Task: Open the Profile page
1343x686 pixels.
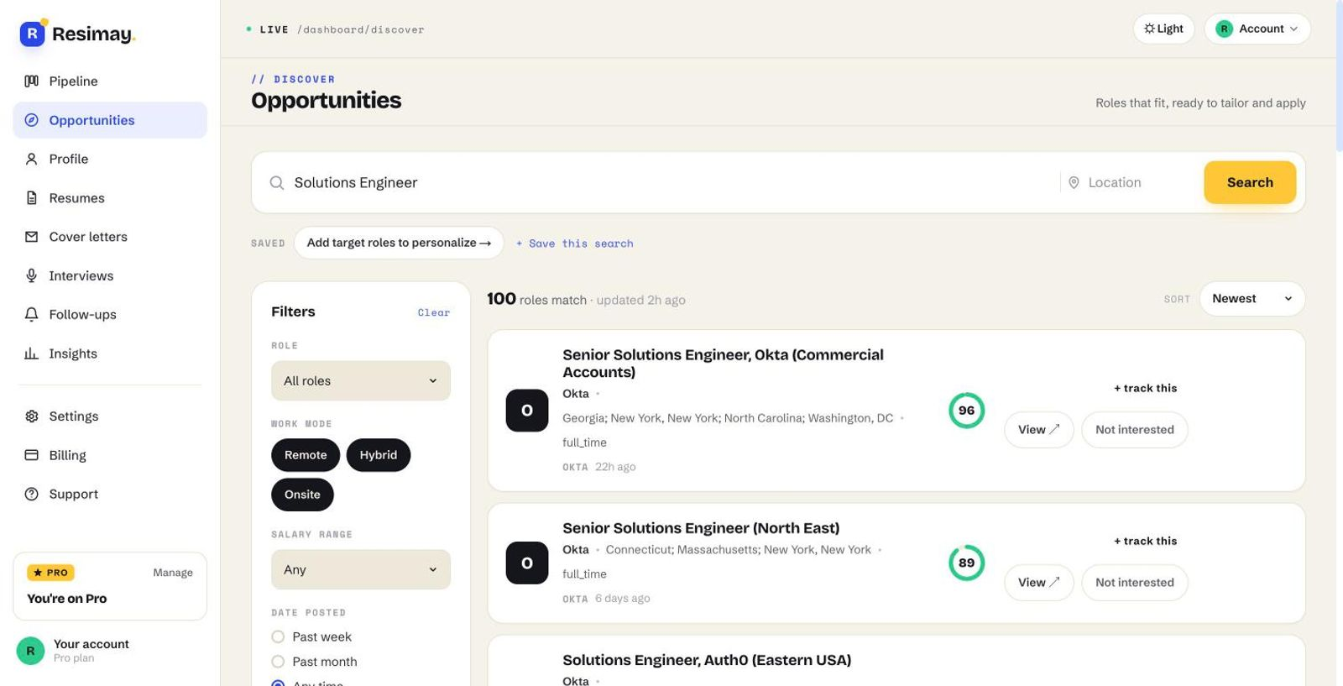Action: click(x=110, y=159)
